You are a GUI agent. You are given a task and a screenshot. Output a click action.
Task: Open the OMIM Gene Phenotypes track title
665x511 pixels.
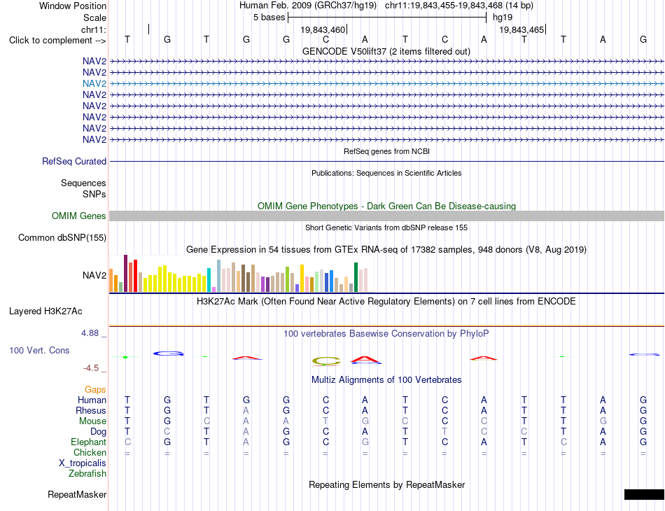tap(386, 206)
